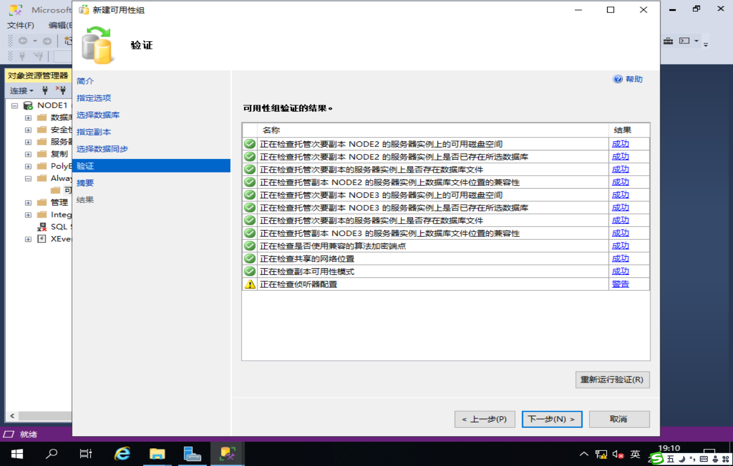Viewport: 733px width, 466px height.
Task: Expand the 数据库 folder in Object Explorer
Action: [28, 118]
